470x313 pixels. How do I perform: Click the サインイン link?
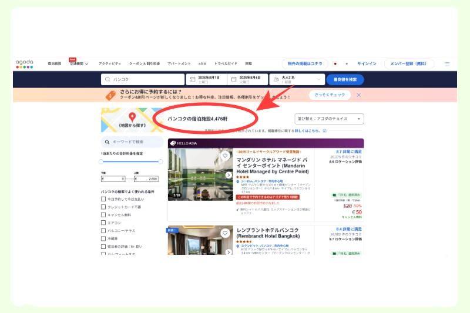(x=367, y=64)
